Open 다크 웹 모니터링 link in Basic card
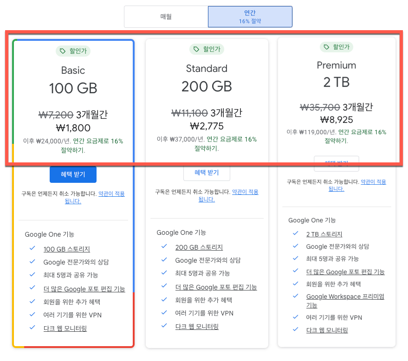This screenshot has height=361, width=408. click(x=65, y=328)
